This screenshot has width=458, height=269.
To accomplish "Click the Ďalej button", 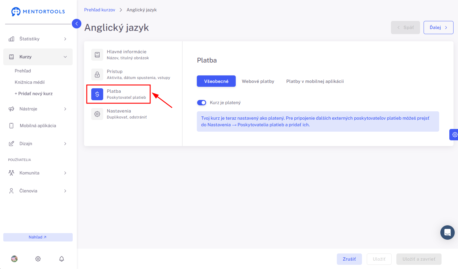I will pos(438,28).
